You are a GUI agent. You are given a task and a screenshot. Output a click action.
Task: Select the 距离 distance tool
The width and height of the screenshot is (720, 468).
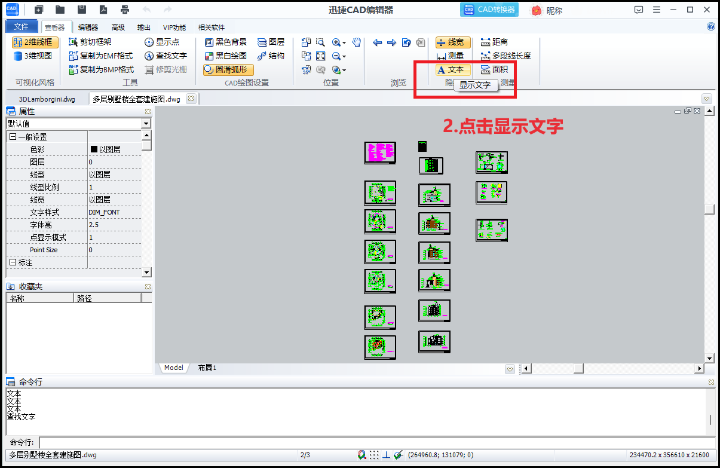494,42
